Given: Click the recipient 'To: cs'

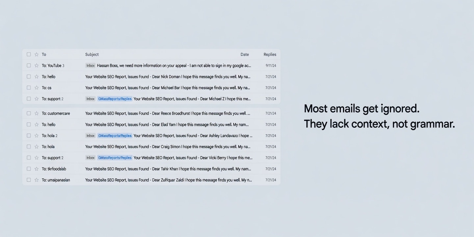Looking at the screenshot, I should 47,88.
